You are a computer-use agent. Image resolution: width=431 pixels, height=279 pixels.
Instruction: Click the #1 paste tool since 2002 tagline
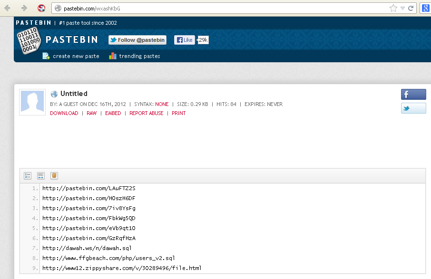tap(88, 23)
